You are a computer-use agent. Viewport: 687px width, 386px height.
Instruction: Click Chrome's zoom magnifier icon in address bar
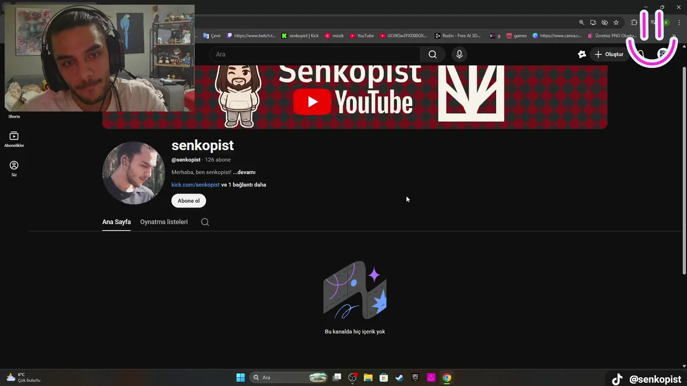581,23
